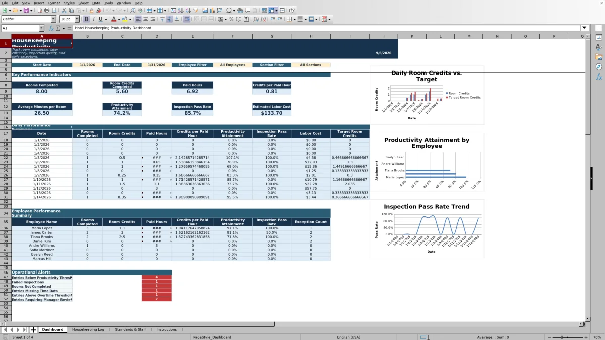Click the Sort Descending icon
Viewport: 605px width, 340px height.
click(x=188, y=10)
